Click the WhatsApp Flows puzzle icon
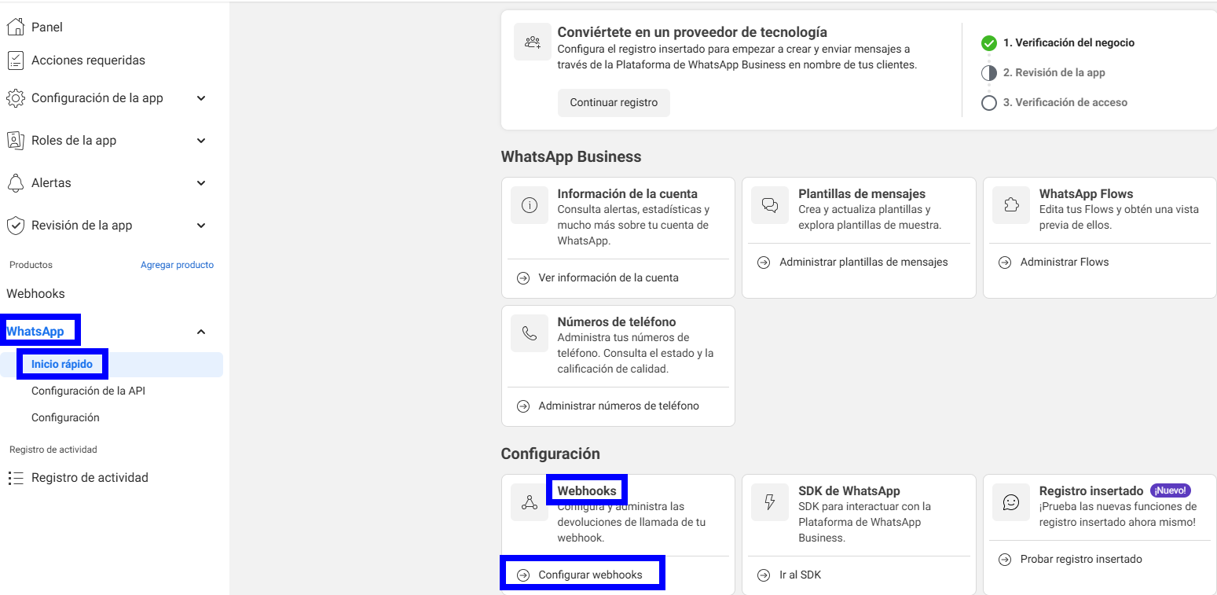Screen dimensions: 1217x595 click(1011, 206)
